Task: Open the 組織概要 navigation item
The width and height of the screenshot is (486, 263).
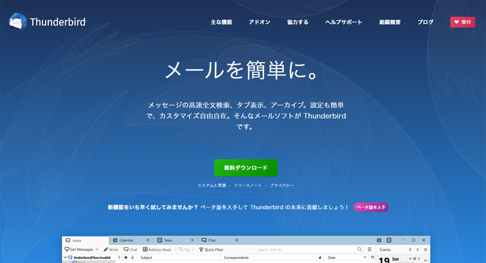Action: [x=390, y=22]
